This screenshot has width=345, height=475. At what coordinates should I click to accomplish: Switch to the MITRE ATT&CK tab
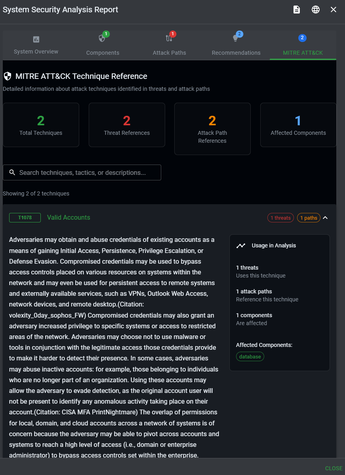click(x=303, y=52)
